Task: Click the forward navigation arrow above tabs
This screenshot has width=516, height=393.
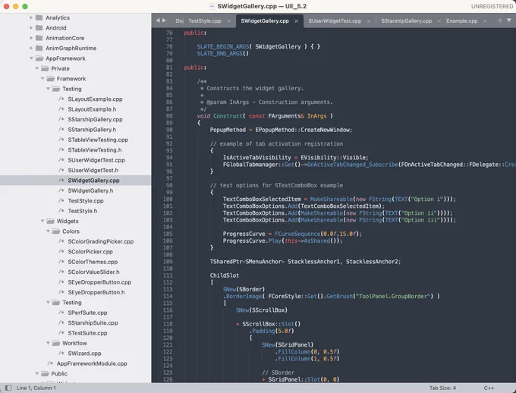Action: point(164,20)
